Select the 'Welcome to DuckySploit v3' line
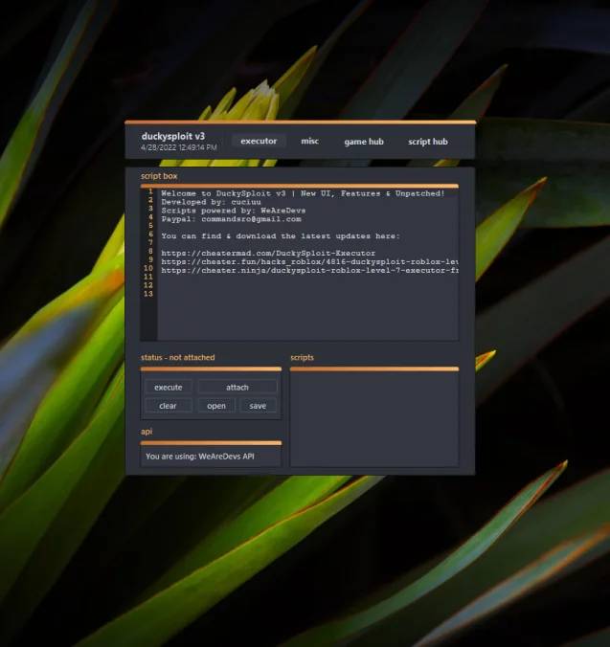Screen dimensions: 610x647 coord(303,193)
